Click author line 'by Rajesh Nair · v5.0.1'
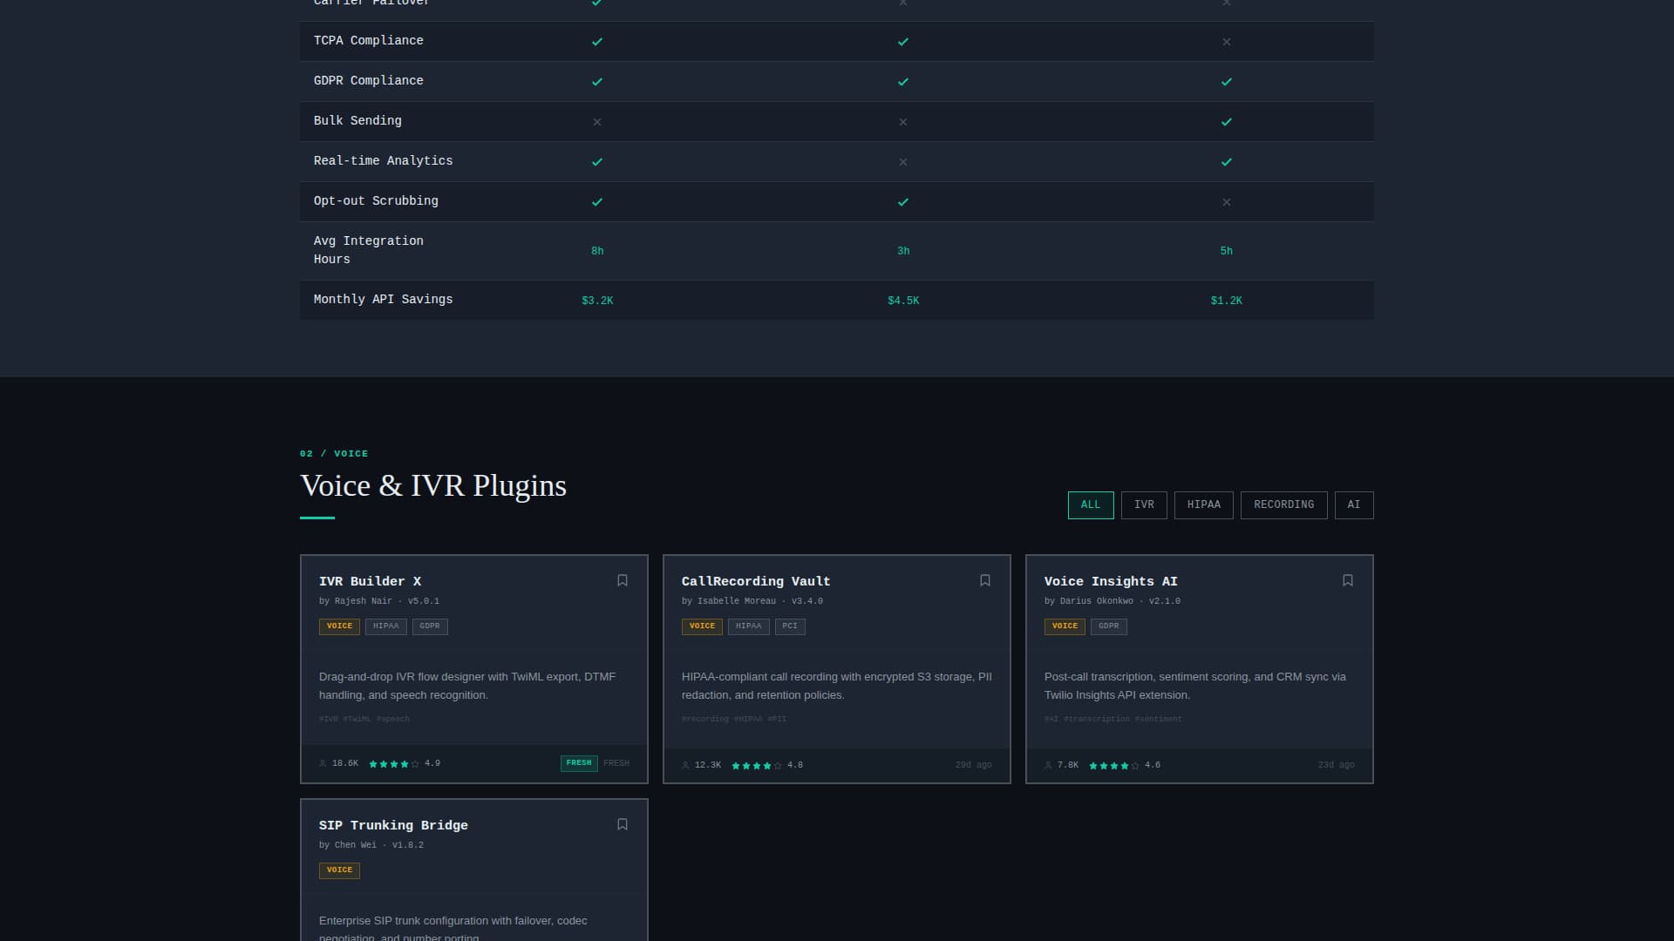This screenshot has height=941, width=1674. tap(379, 601)
